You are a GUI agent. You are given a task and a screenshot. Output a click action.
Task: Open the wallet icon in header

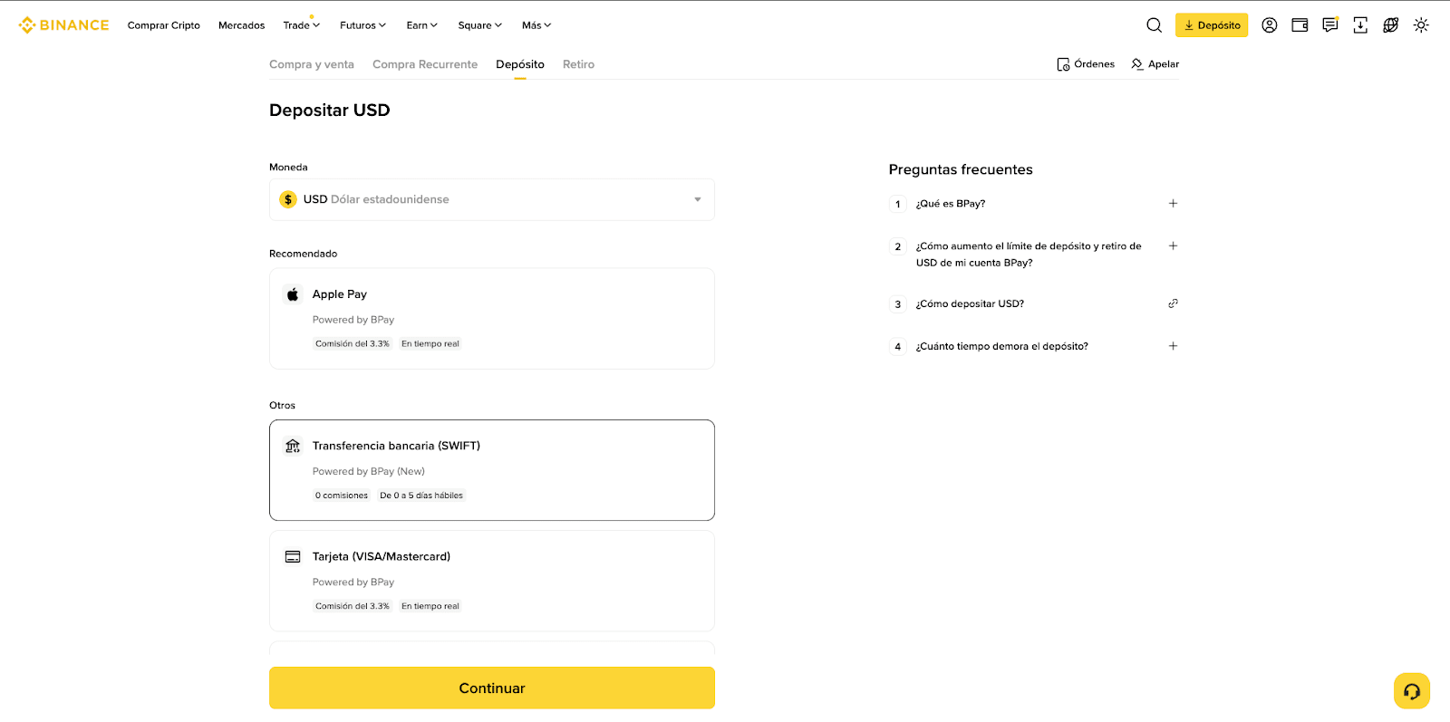1300,25
